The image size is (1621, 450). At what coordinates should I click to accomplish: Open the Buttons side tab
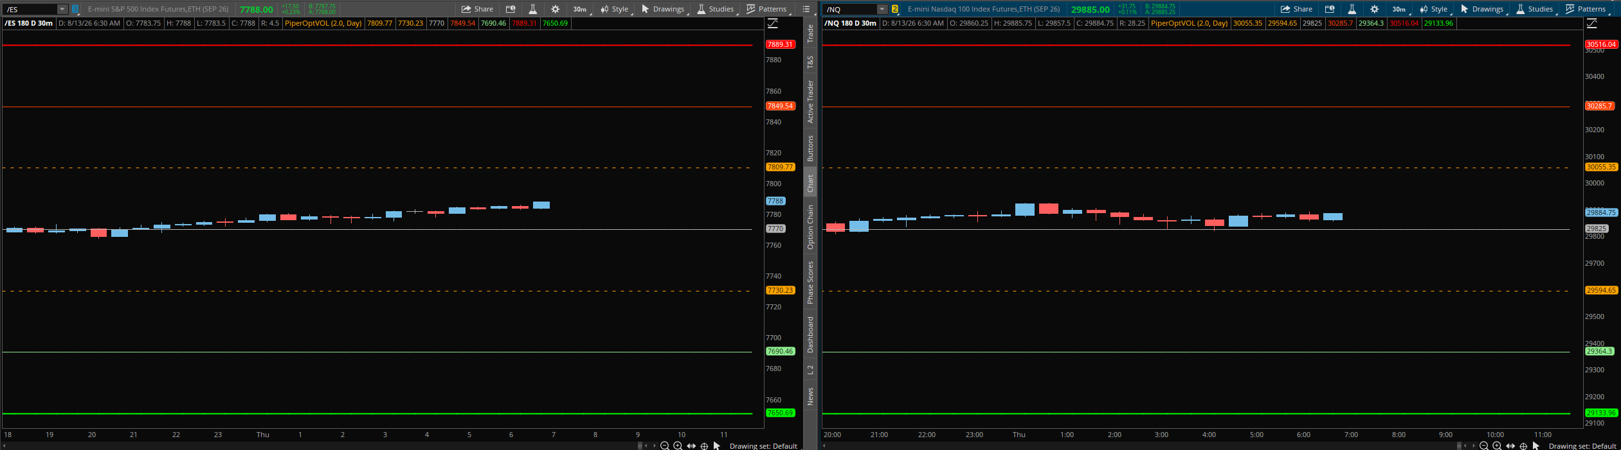(x=810, y=148)
